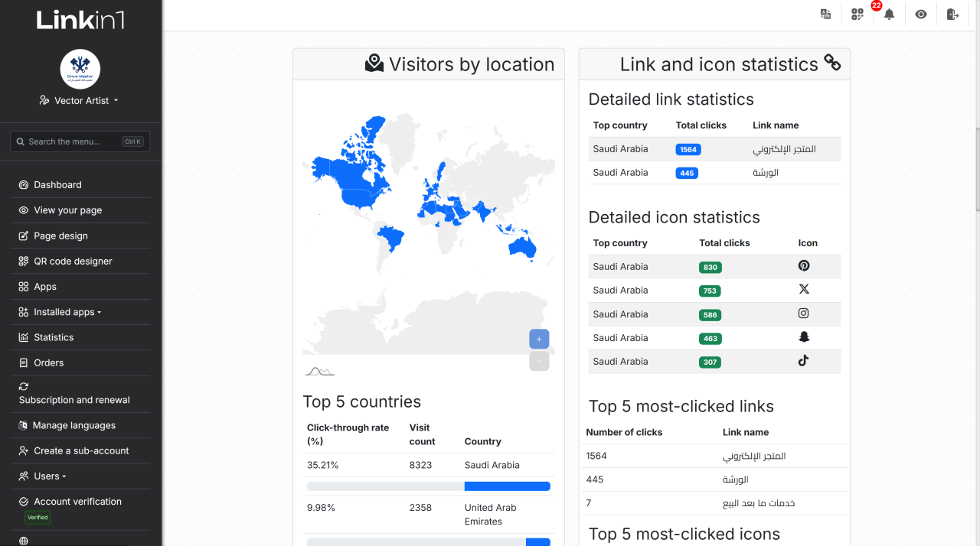Expand the Vector Artist account dropdown
The image size is (980, 546).
80,100
